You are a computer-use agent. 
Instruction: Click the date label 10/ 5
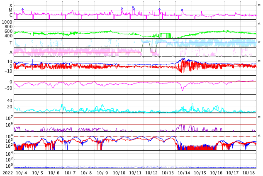point(38,173)
